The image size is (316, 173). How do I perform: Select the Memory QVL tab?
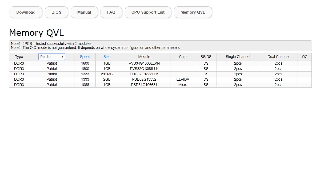click(x=193, y=12)
